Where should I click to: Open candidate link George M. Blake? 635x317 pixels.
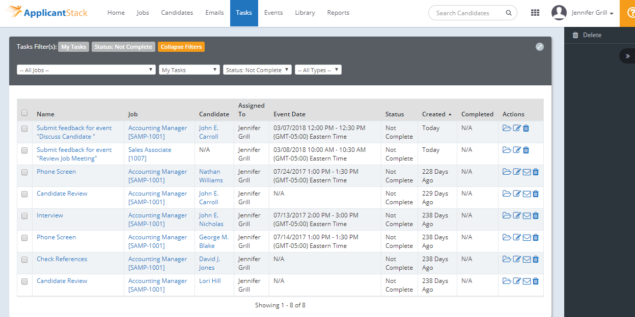(x=213, y=241)
